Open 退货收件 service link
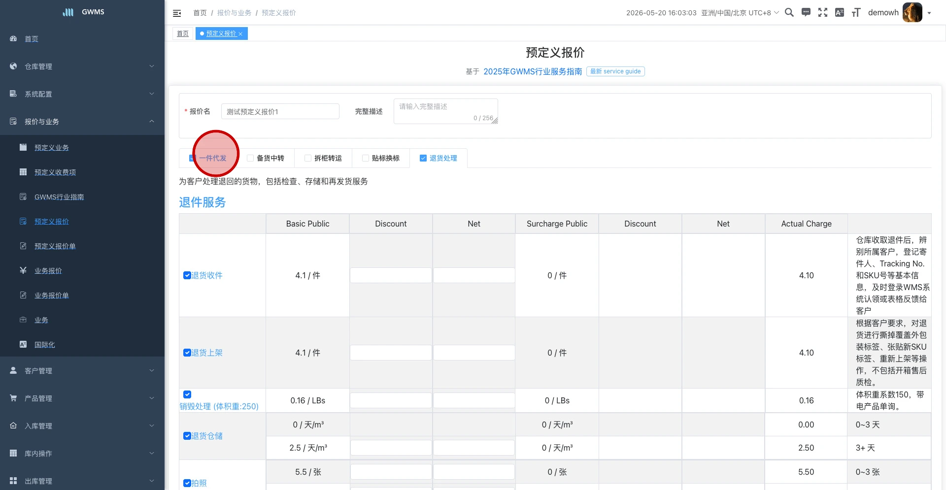946x490 pixels. coord(207,275)
